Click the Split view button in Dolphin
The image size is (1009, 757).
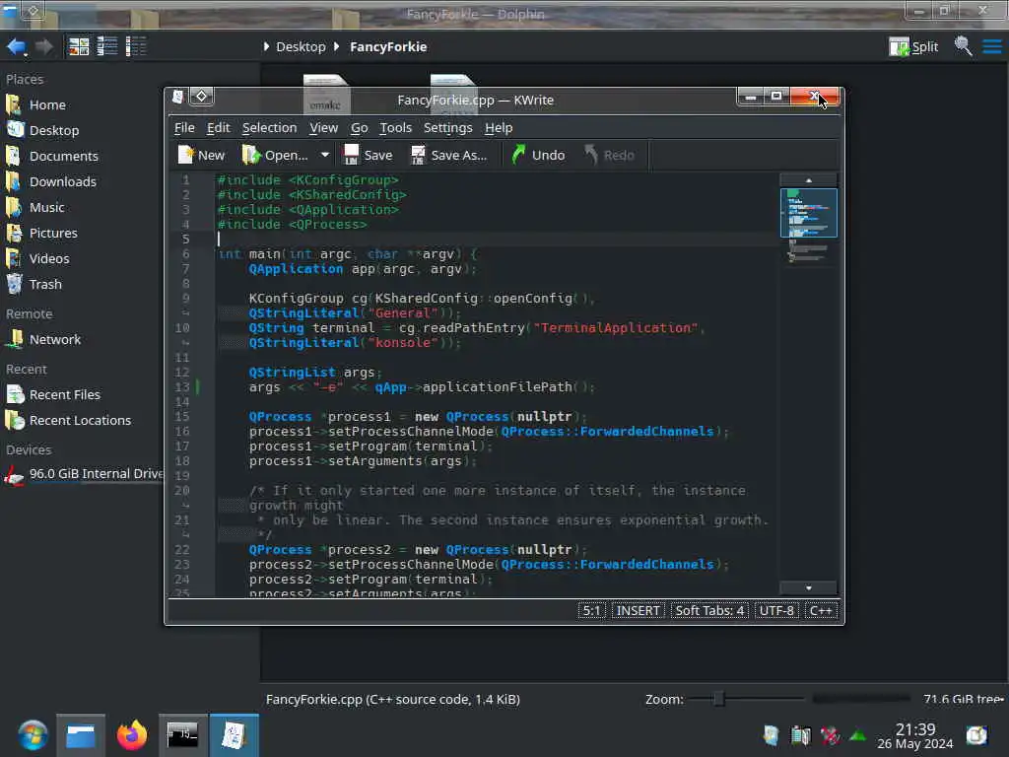click(x=913, y=46)
